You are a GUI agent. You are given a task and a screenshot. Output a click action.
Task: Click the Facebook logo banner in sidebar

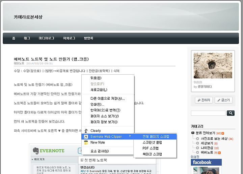coord(206,162)
